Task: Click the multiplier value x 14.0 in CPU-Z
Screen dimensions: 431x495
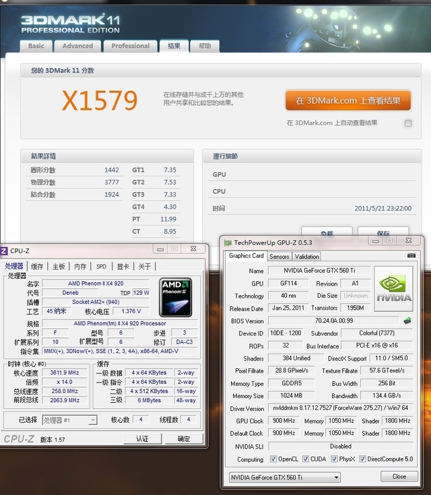Action: (x=65, y=382)
